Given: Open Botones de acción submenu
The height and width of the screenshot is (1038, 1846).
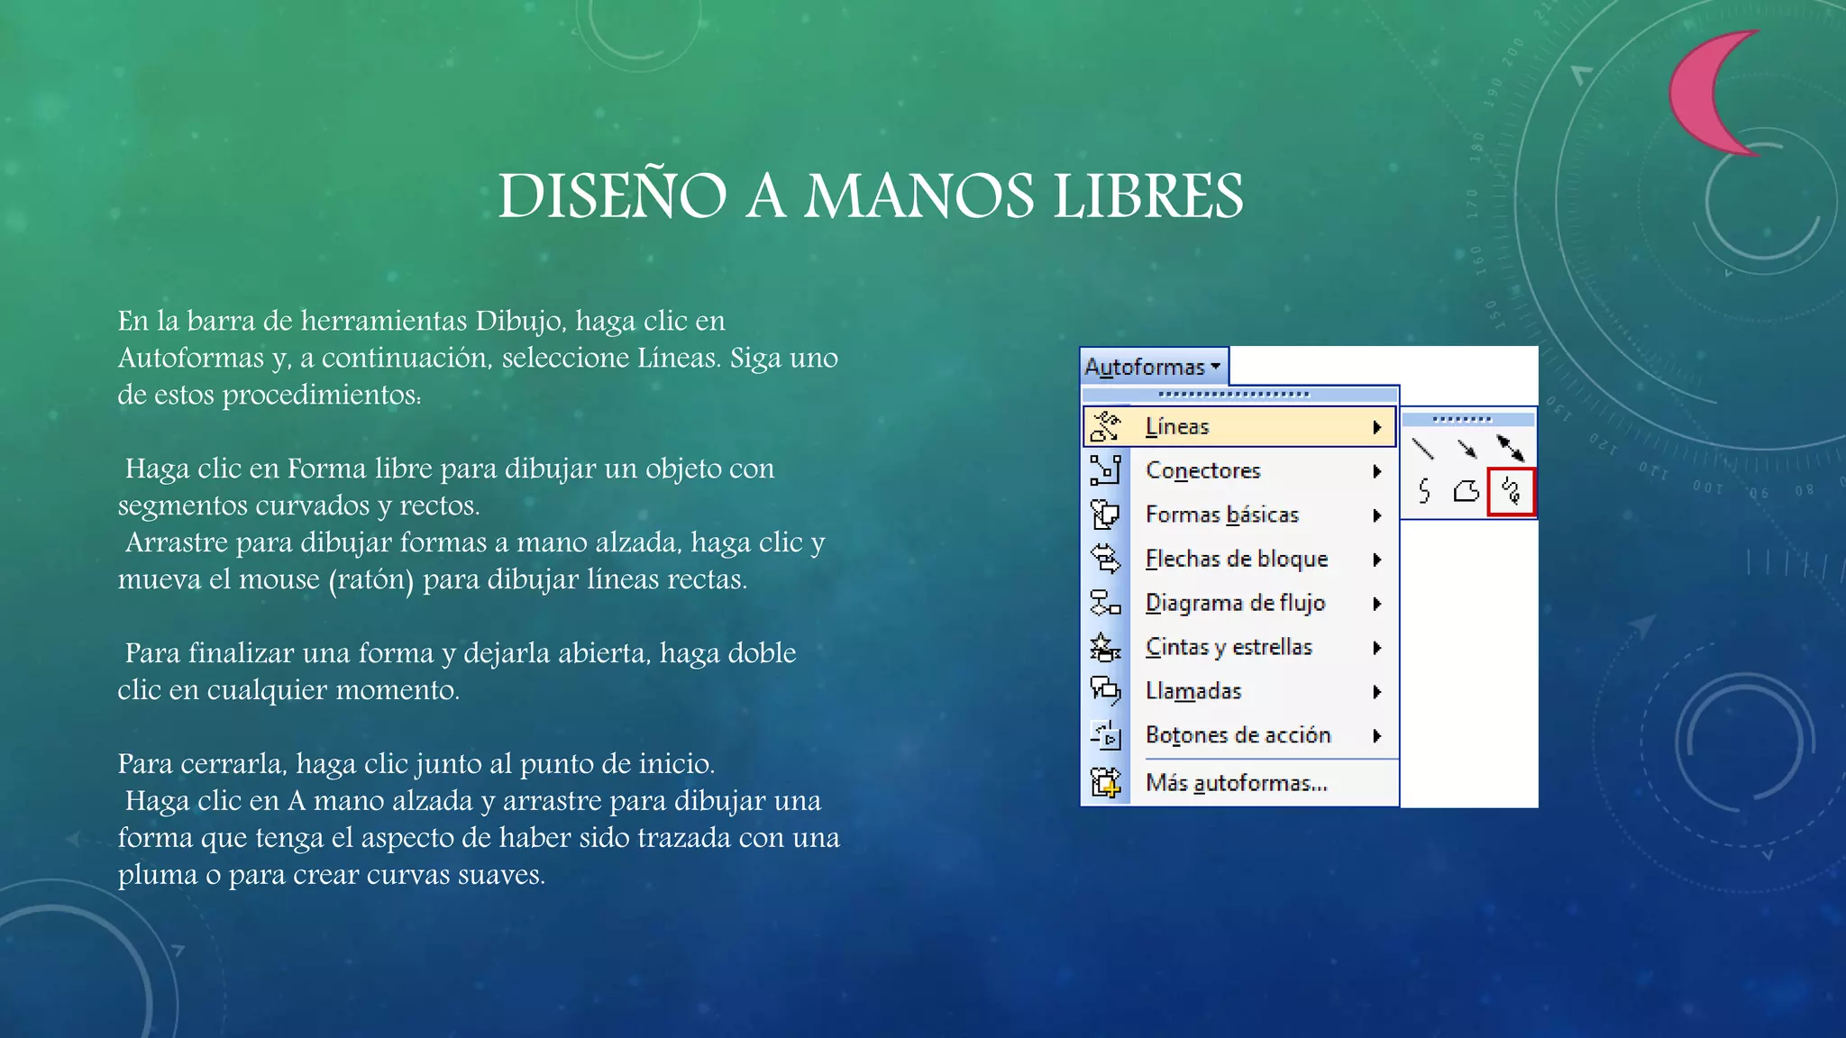Looking at the screenshot, I should (x=1239, y=735).
